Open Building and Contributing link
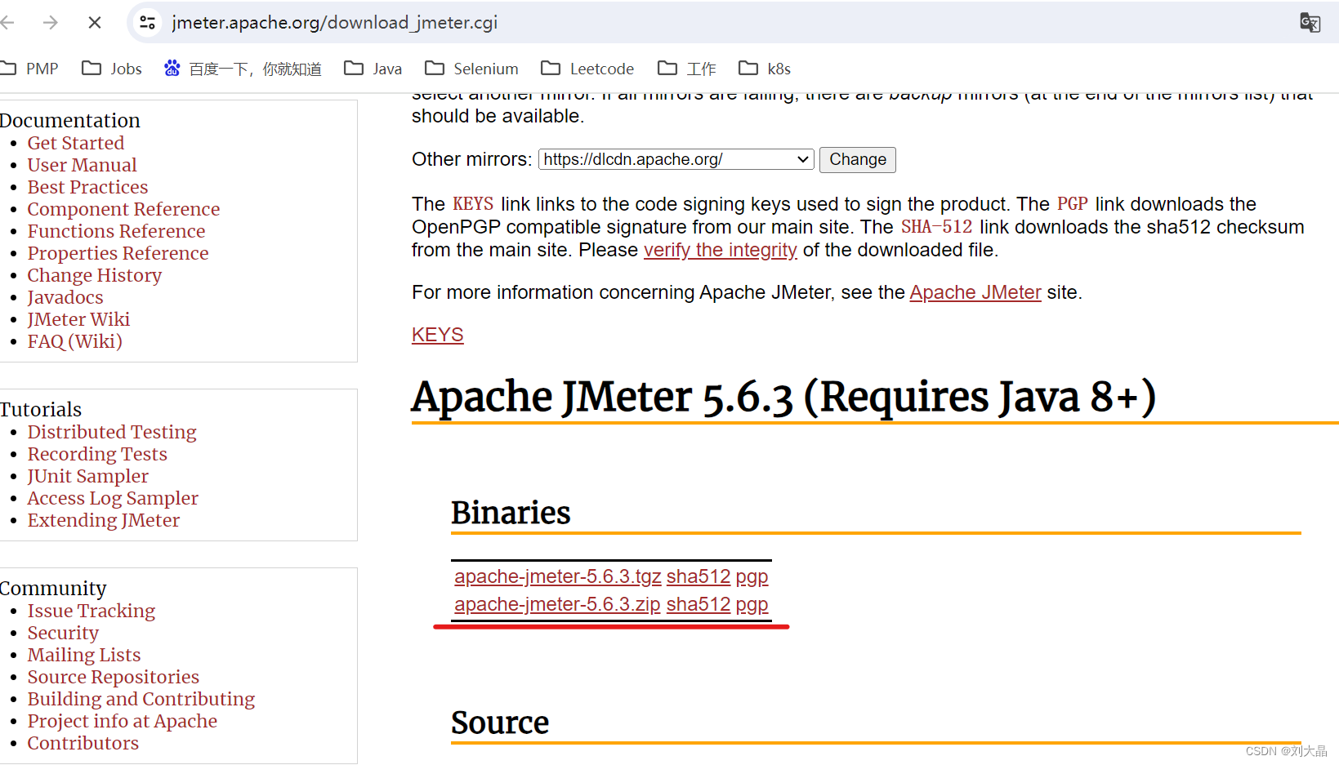 141,699
